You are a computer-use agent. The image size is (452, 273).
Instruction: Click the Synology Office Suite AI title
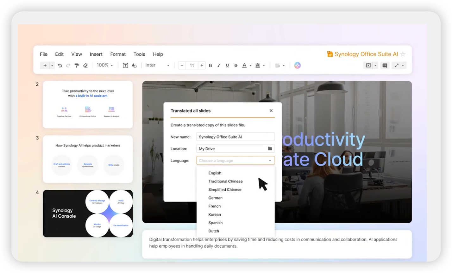coord(366,54)
